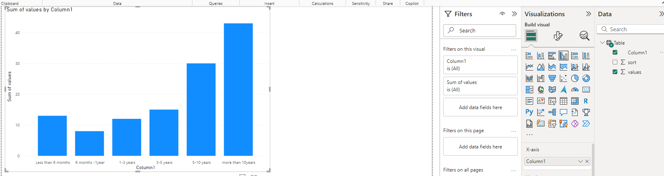Select the Stacked area chart visual

click(552, 67)
